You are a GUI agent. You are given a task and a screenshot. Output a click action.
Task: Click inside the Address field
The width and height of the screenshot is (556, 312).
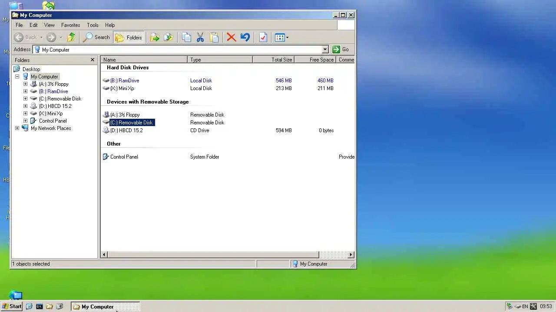(177, 49)
